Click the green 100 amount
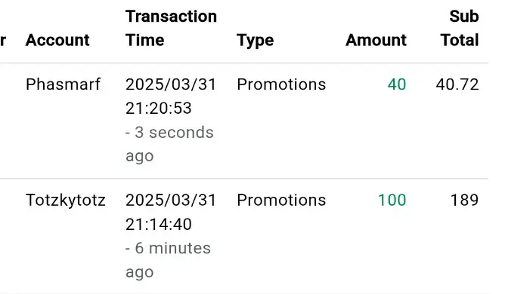This screenshot has height=294, width=505. coord(392,201)
